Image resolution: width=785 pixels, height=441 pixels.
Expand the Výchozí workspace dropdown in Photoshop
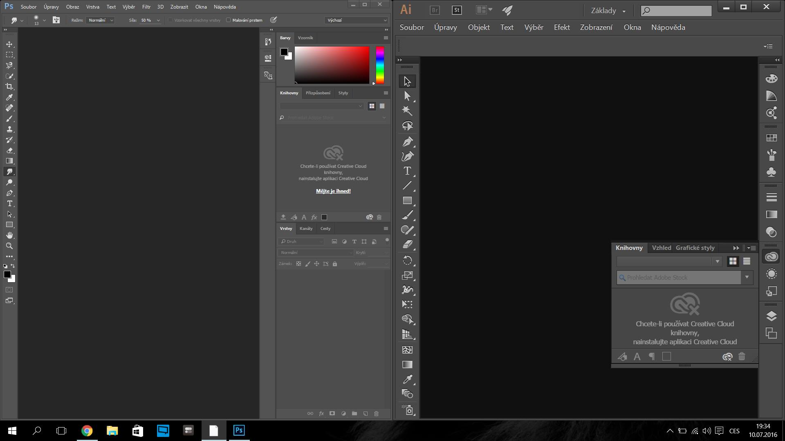click(357, 20)
